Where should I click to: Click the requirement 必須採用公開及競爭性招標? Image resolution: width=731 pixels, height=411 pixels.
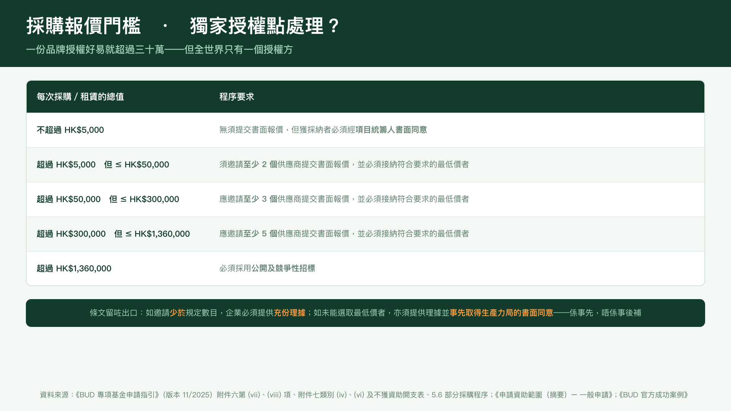[x=267, y=268]
